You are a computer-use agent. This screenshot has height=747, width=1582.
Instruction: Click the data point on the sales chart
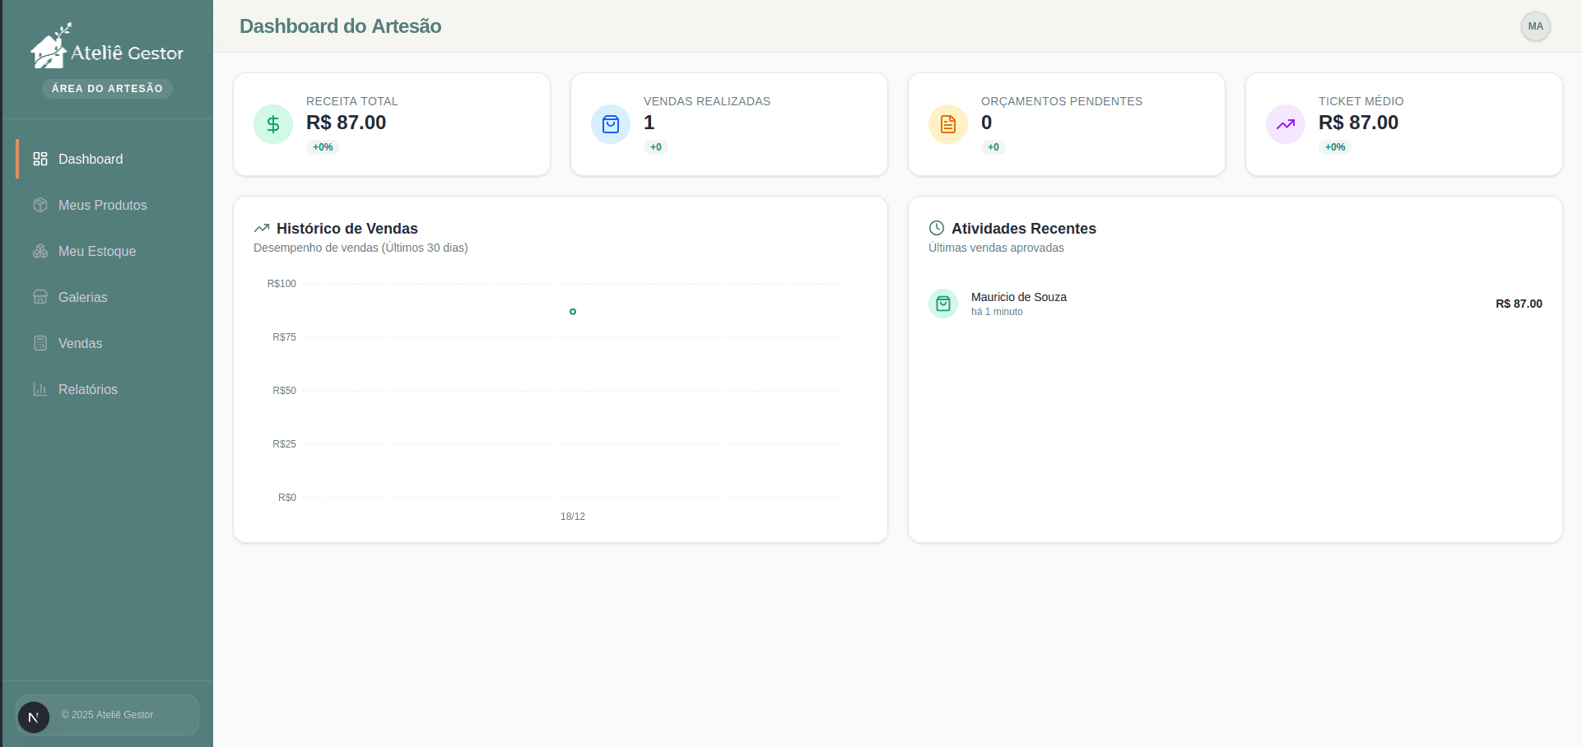(573, 311)
